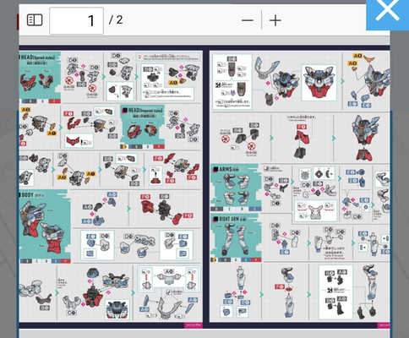Click the 'HEAD (Opened state)' heading
This screenshot has height=338, width=409.
coord(38,57)
